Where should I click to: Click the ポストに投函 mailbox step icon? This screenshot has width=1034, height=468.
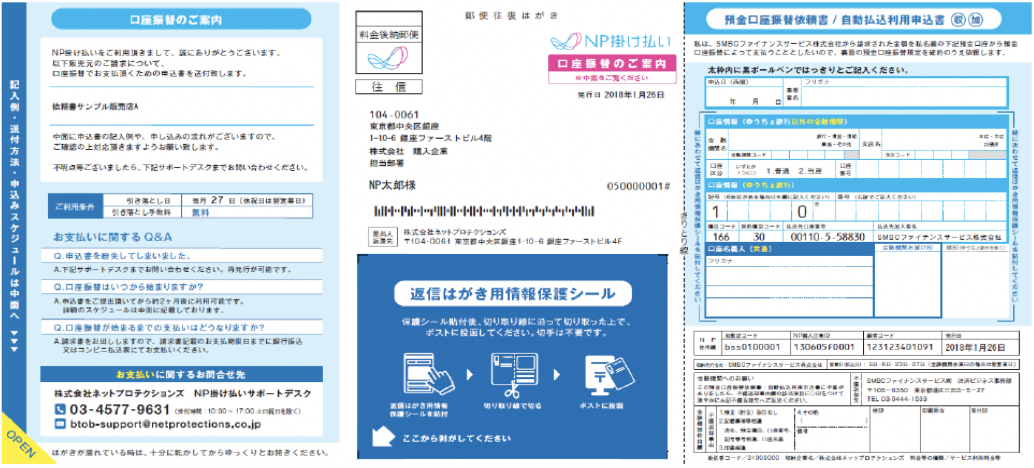pyautogui.click(x=609, y=373)
